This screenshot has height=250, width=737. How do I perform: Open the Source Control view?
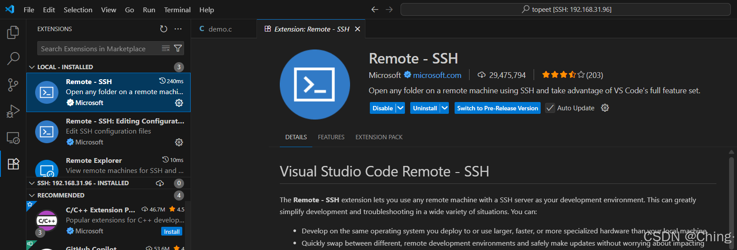13,85
